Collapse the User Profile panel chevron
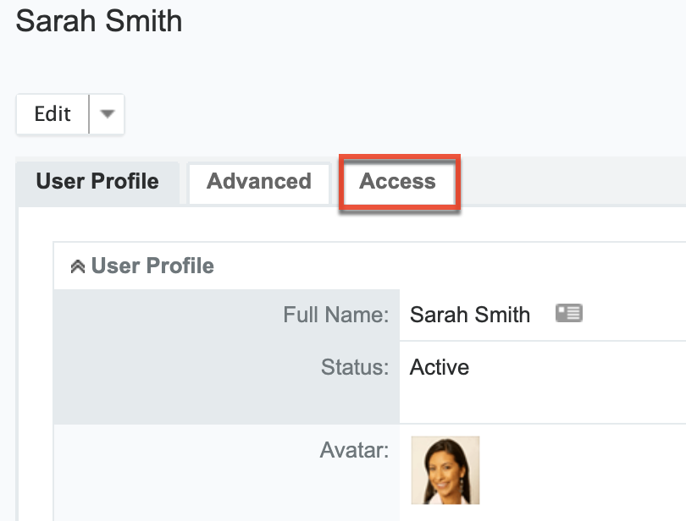Image resolution: width=686 pixels, height=521 pixels. pos(77,266)
